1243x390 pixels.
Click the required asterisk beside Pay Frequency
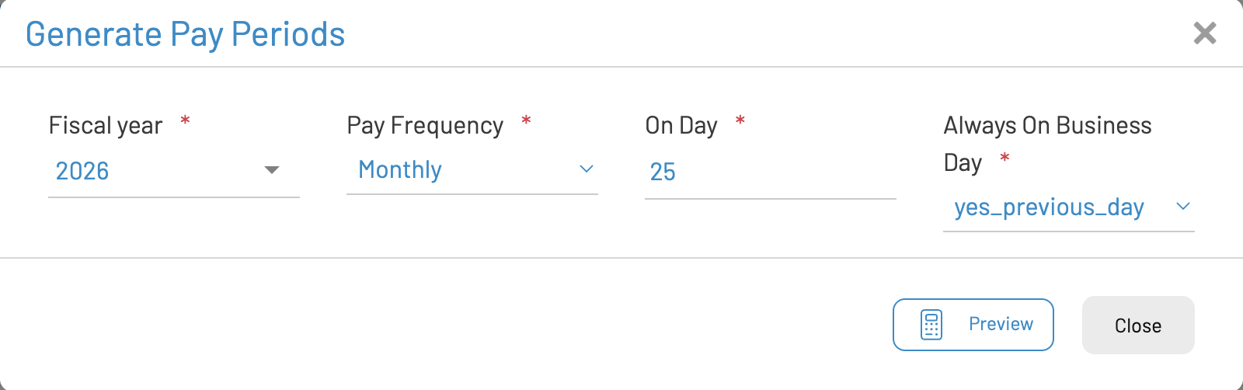pyautogui.click(x=526, y=121)
